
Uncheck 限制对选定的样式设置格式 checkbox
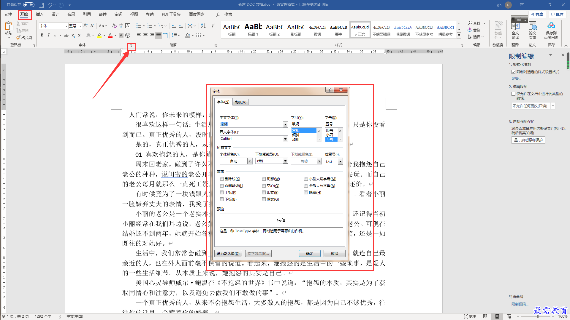coord(513,72)
